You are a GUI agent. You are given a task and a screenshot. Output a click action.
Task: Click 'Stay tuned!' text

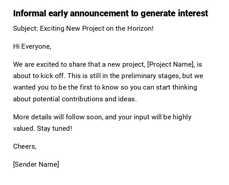(55, 128)
